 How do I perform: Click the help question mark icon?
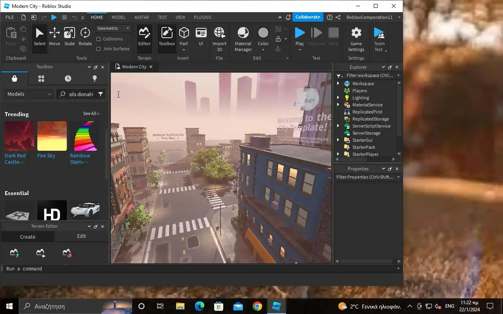330,17
